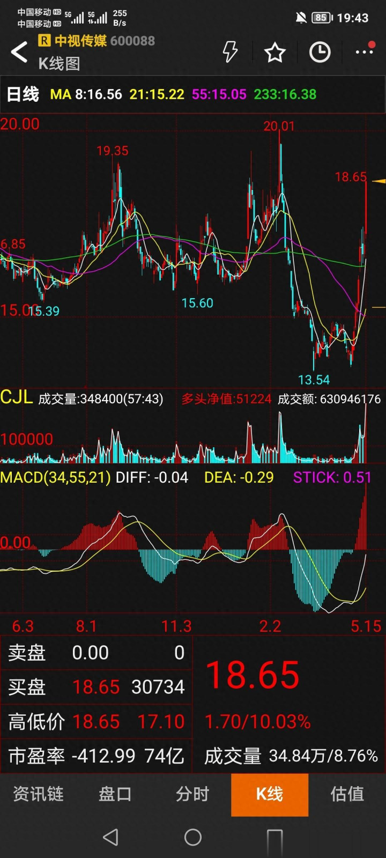The width and height of the screenshot is (386, 858).
Task: Tap the lightning bolt quick-trade icon
Action: coord(230,52)
